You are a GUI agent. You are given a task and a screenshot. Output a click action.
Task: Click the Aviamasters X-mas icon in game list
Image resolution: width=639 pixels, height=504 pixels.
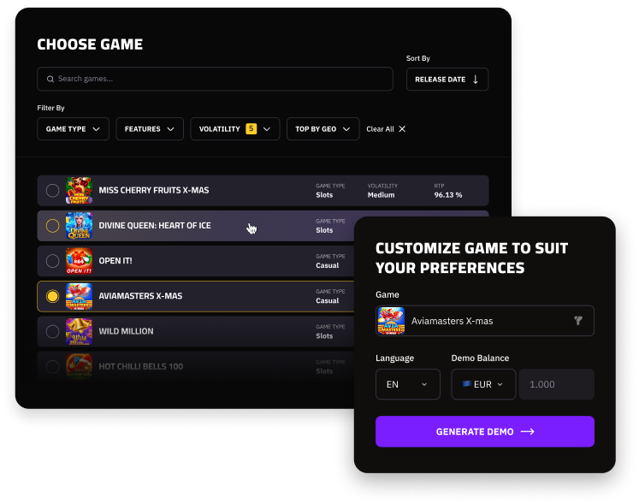tap(79, 296)
